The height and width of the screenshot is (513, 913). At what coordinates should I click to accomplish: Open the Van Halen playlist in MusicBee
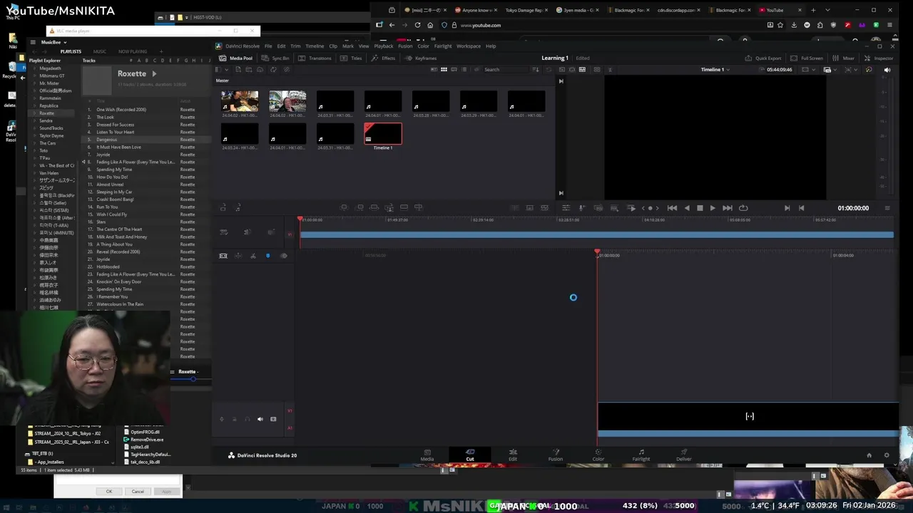click(x=49, y=173)
